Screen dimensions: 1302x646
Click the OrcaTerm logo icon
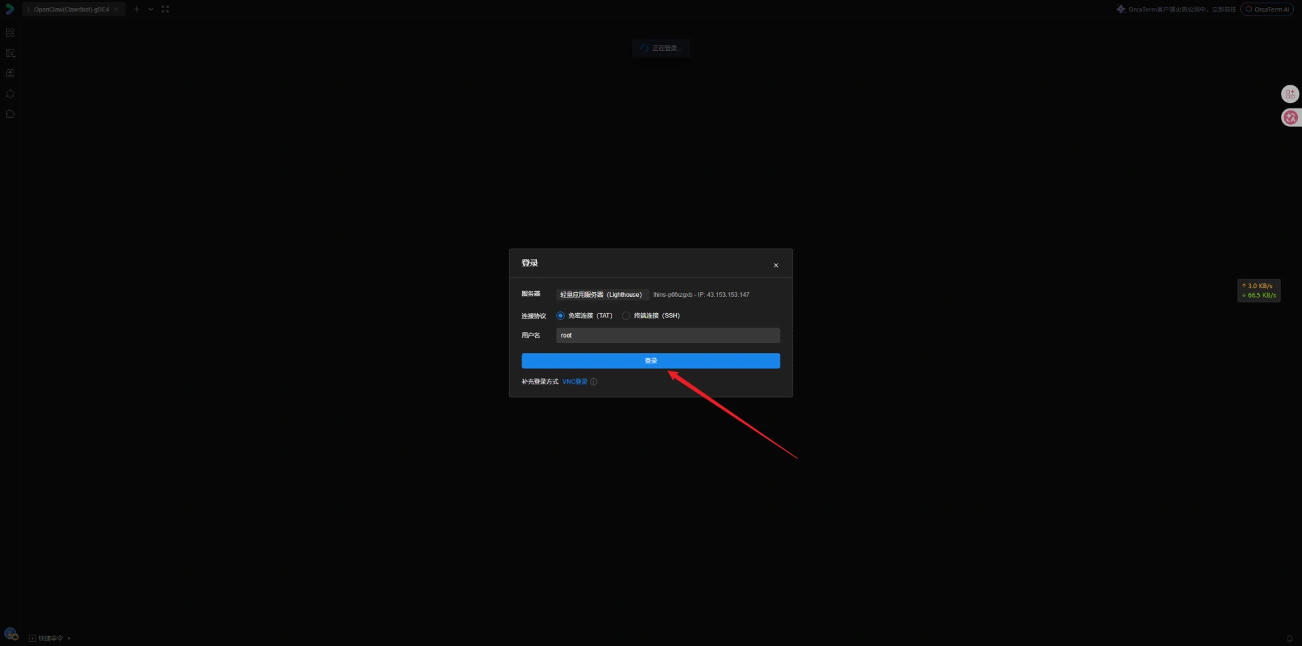[x=9, y=9]
